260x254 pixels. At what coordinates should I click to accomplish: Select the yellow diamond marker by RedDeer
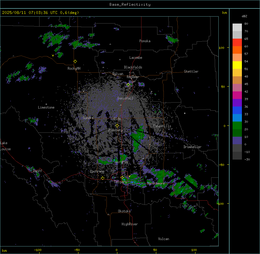[x=128, y=85]
